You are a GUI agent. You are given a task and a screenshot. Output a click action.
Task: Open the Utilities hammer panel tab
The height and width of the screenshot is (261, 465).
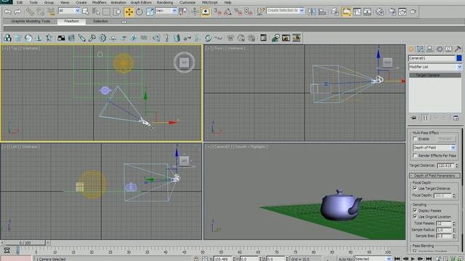click(458, 49)
